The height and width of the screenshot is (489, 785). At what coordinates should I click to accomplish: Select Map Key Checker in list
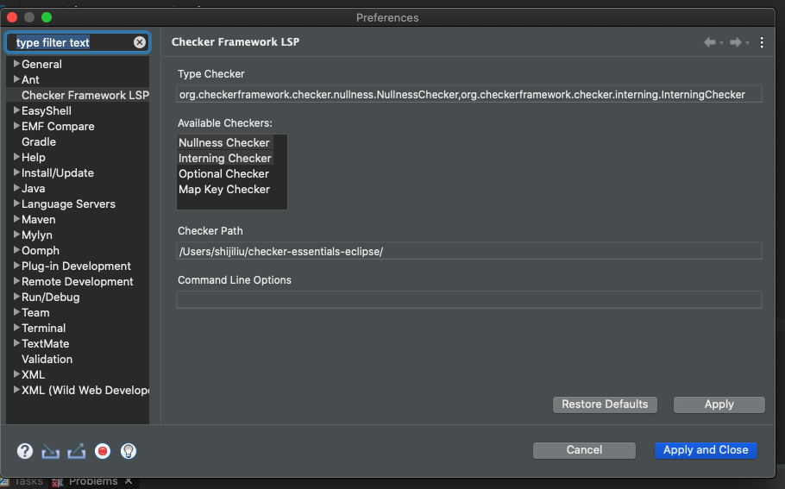click(224, 189)
